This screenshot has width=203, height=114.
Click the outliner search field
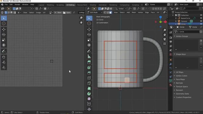(191, 9)
